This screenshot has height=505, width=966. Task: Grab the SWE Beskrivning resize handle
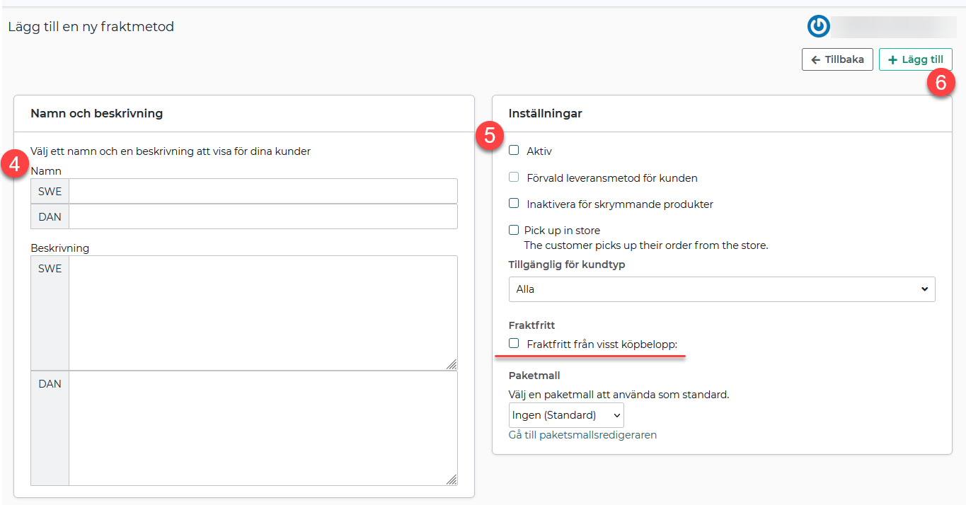[452, 364]
